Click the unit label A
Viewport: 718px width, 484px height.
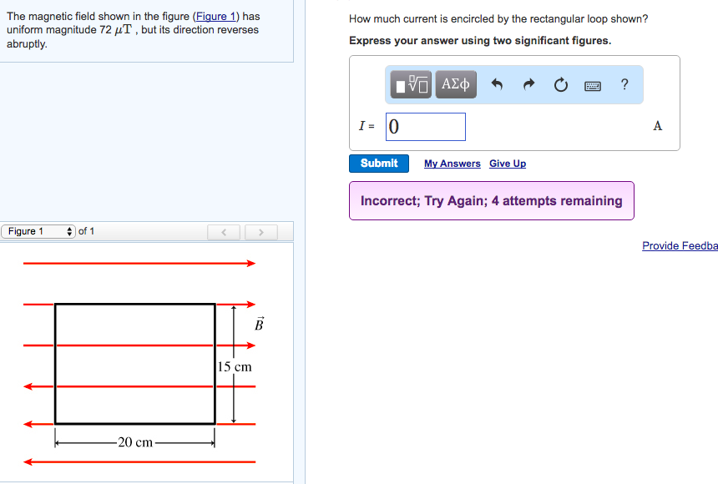[x=658, y=126]
